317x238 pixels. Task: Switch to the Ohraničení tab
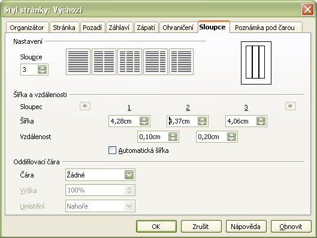coord(178,28)
